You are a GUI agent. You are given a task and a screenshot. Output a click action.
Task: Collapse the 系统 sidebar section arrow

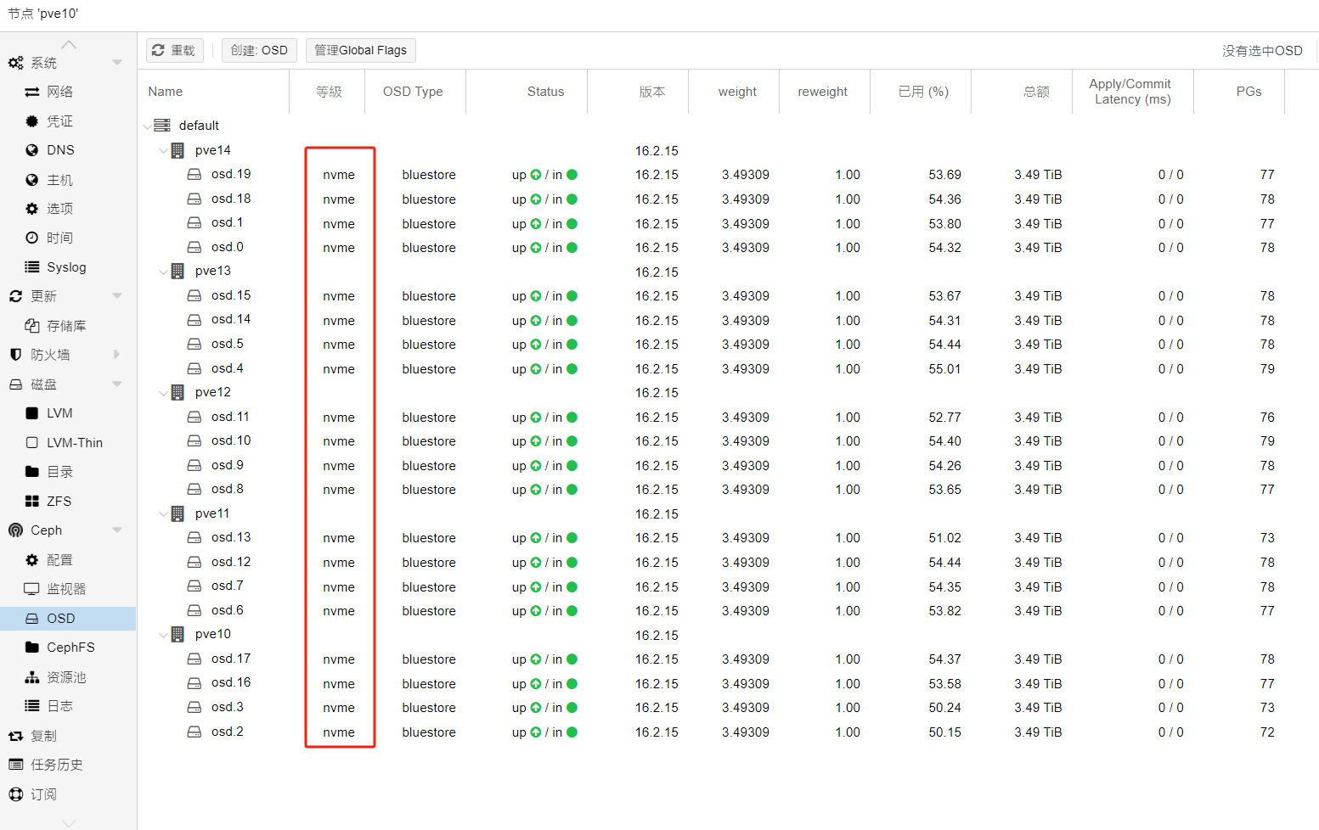click(117, 62)
